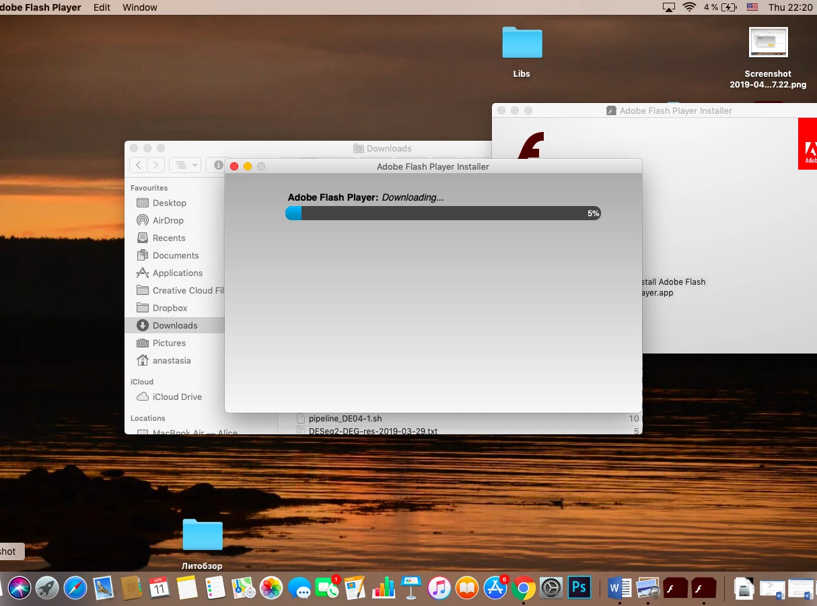Launch Pages from the Dock
817x606 pixels.
click(355, 588)
